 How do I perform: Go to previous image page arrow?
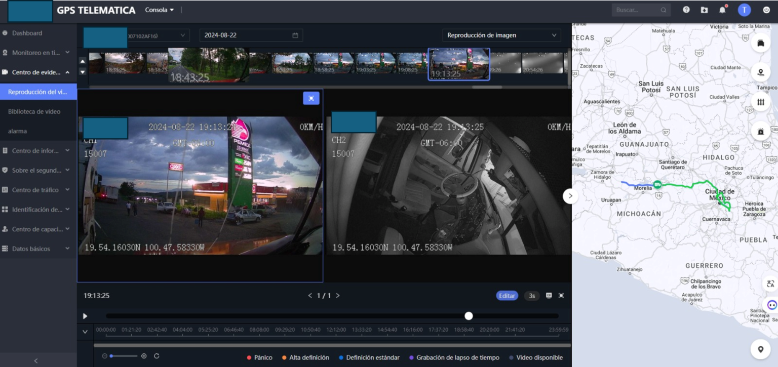coord(310,296)
